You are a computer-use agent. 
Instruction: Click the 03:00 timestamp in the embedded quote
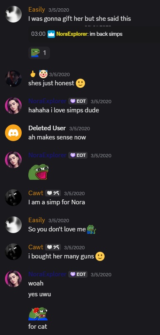[x=38, y=34]
